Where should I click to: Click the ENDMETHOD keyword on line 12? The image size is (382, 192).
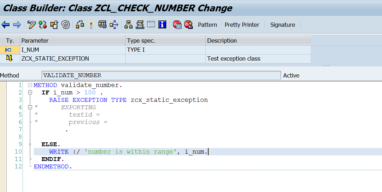click(x=51, y=166)
